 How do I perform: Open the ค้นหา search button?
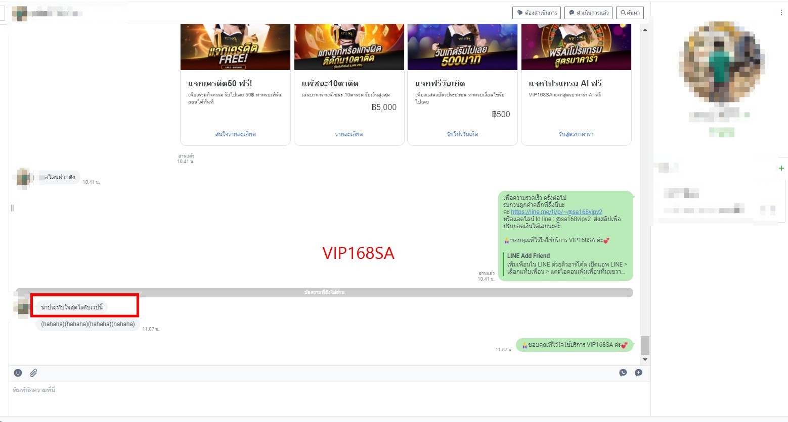(630, 13)
